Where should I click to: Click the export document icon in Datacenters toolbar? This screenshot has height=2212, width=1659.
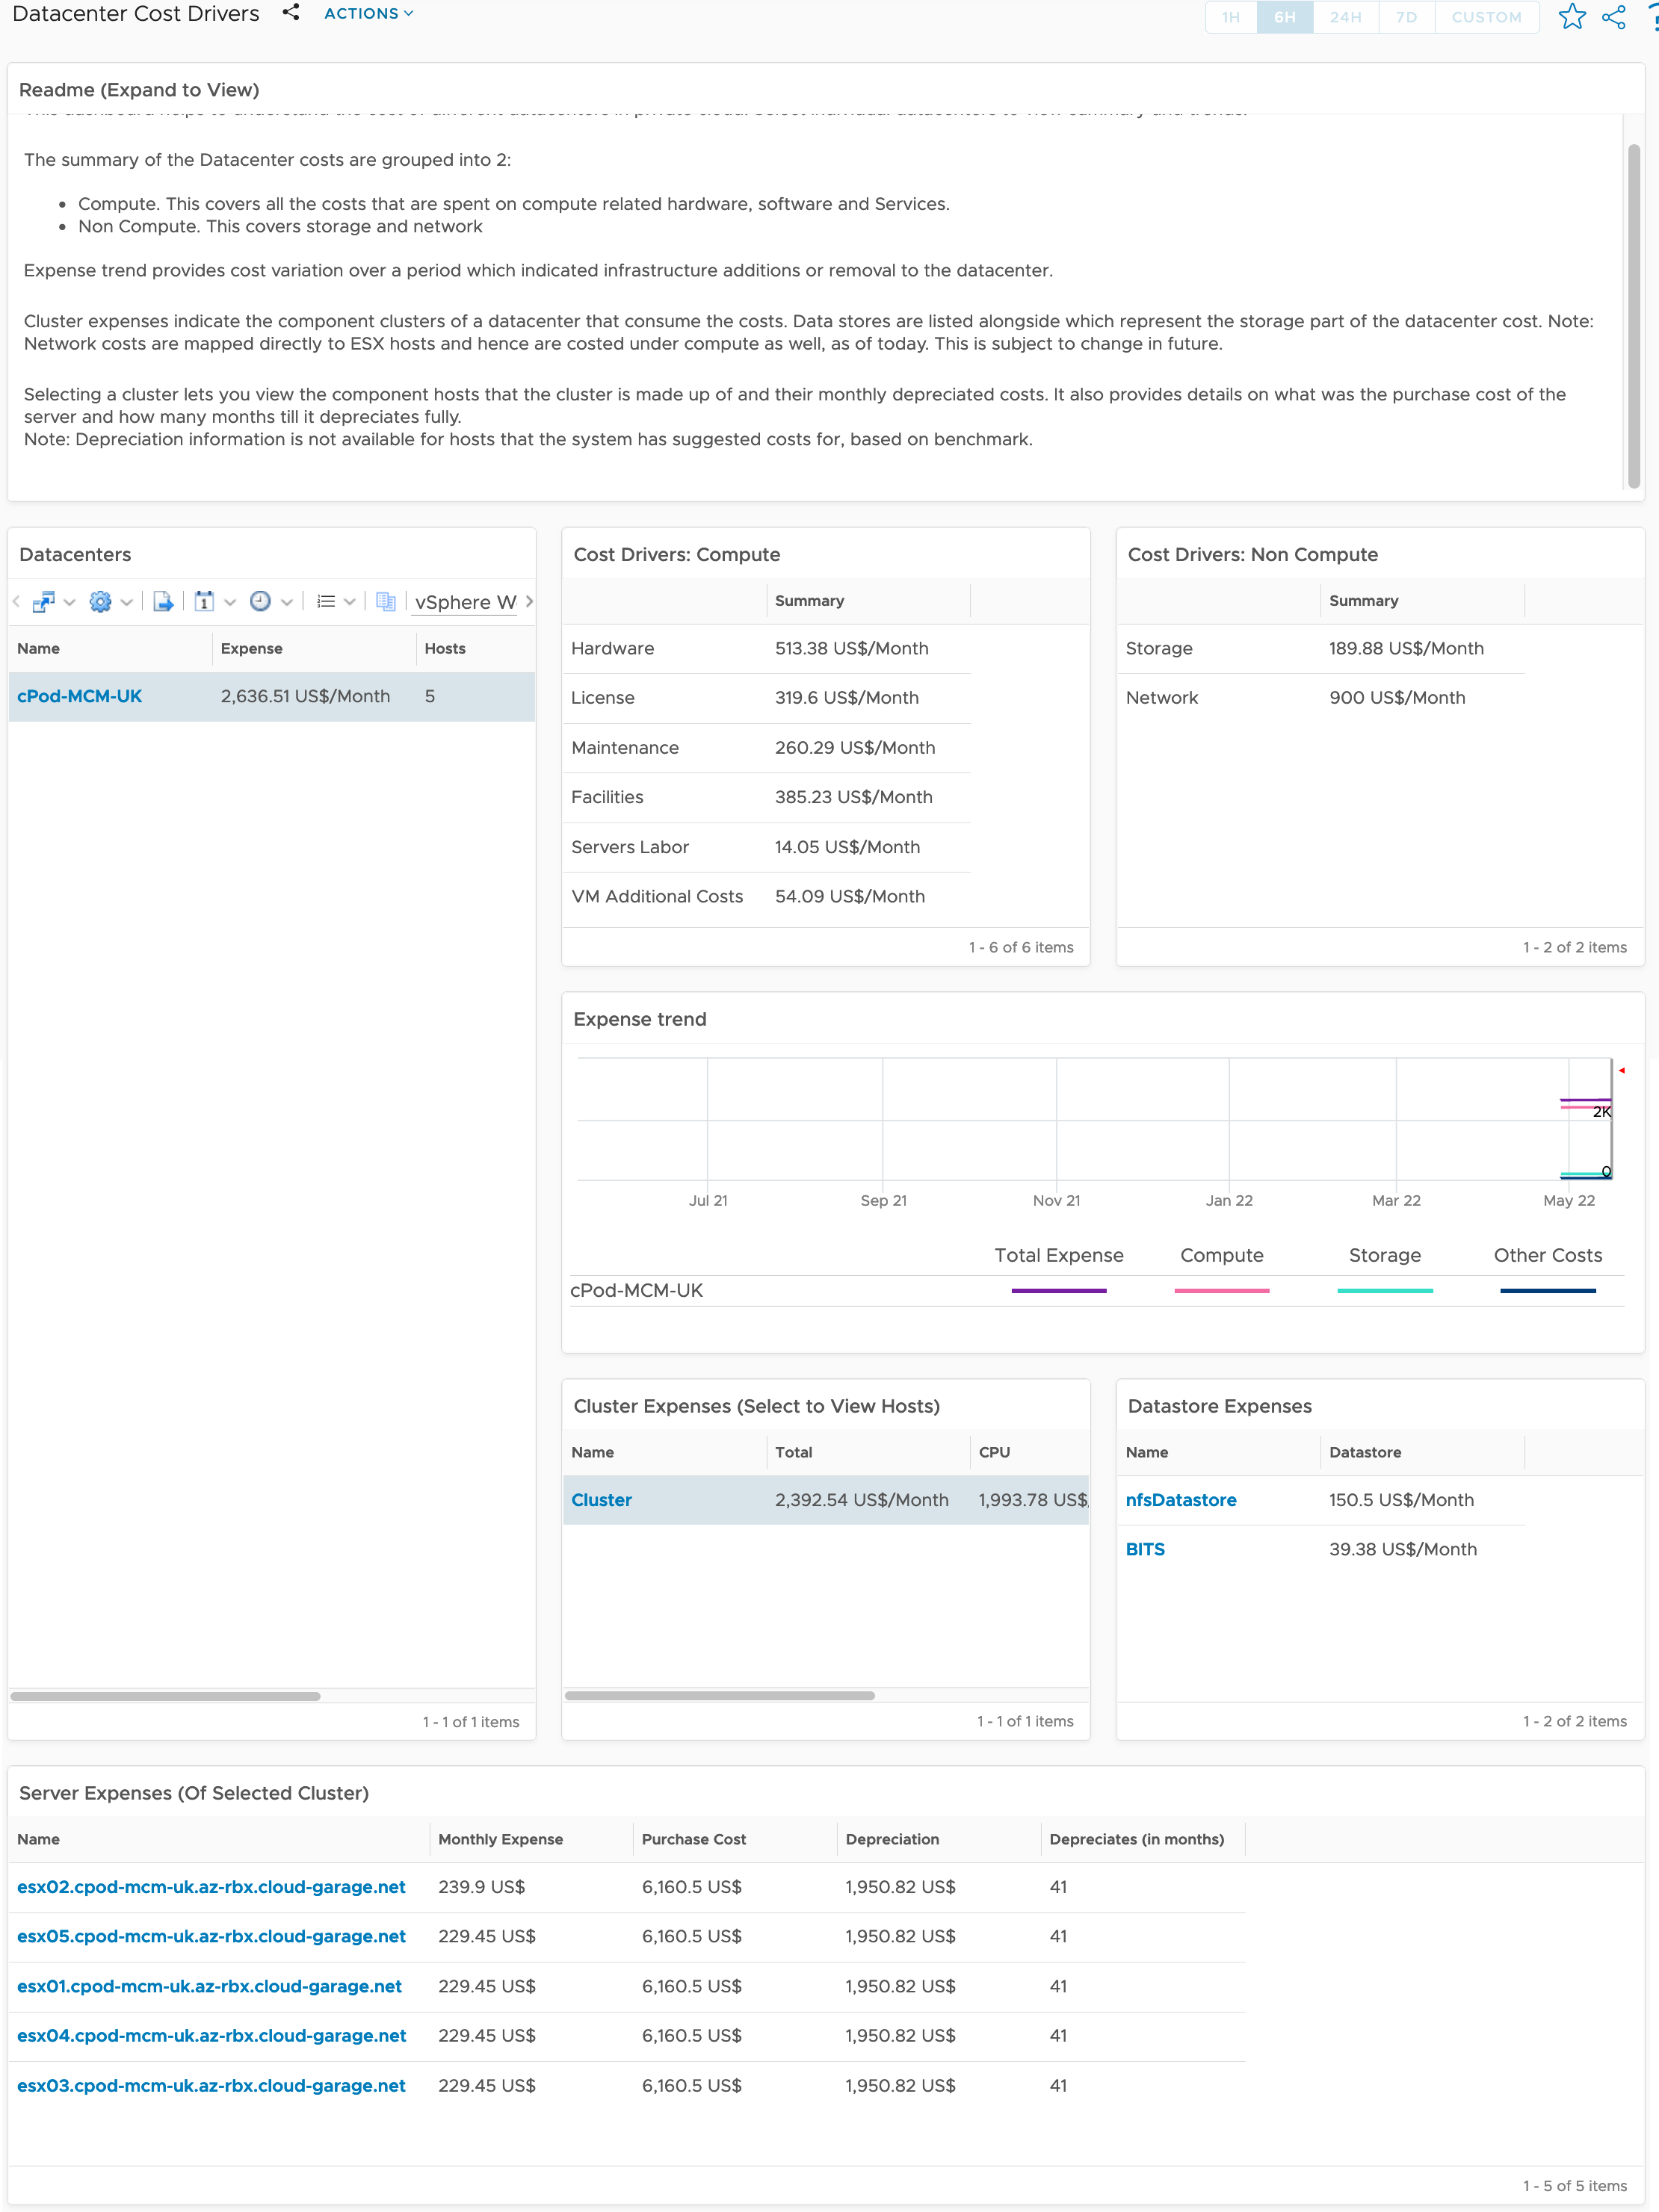[x=163, y=601]
